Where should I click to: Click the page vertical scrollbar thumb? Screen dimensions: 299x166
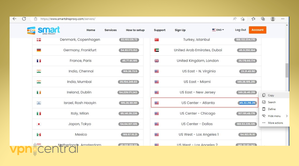287,70
